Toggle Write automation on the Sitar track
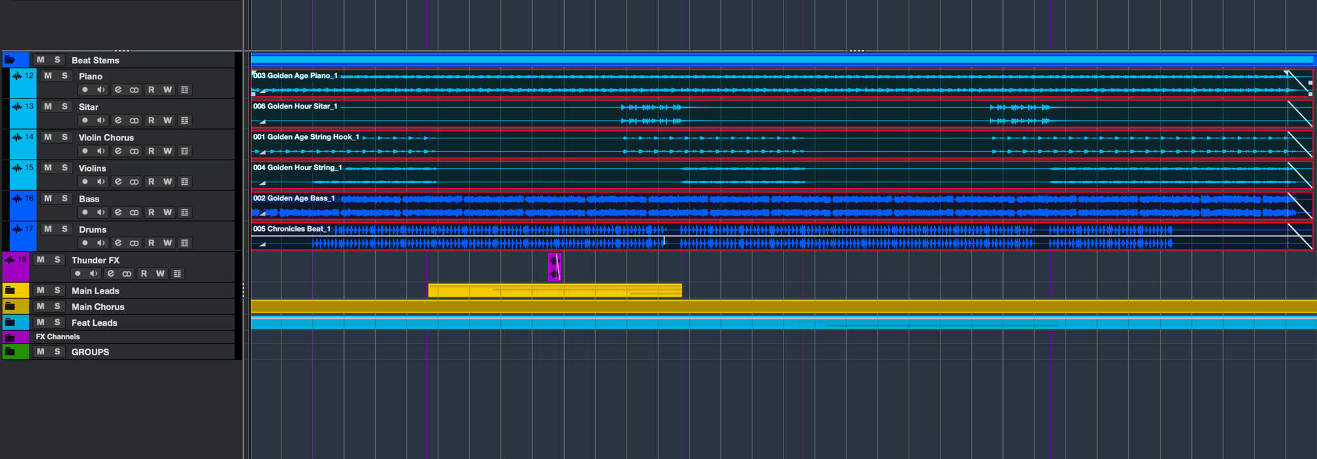Image resolution: width=1317 pixels, height=459 pixels. pos(168,120)
